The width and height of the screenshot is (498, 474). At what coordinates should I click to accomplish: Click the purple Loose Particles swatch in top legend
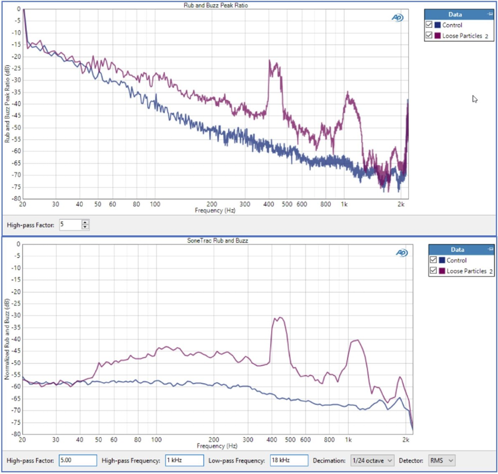pos(438,36)
